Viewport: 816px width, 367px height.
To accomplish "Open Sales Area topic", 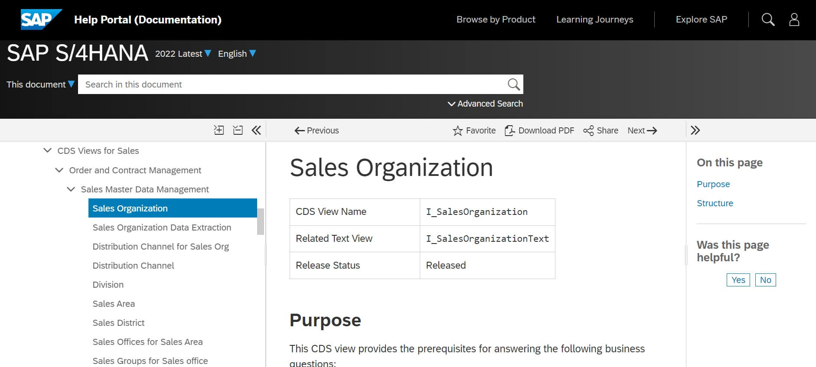I will (114, 303).
